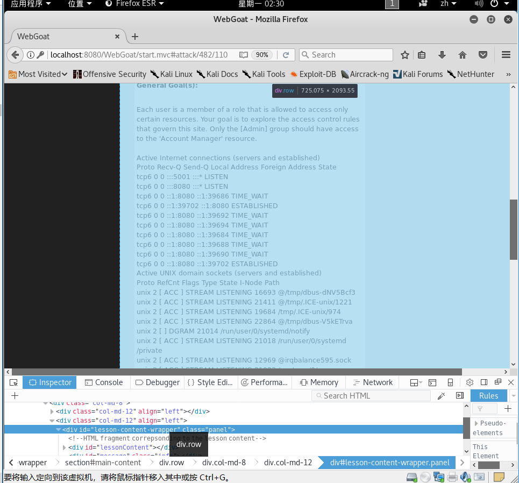
Task: Open the Firefox hamburger menu
Action: (x=506, y=55)
